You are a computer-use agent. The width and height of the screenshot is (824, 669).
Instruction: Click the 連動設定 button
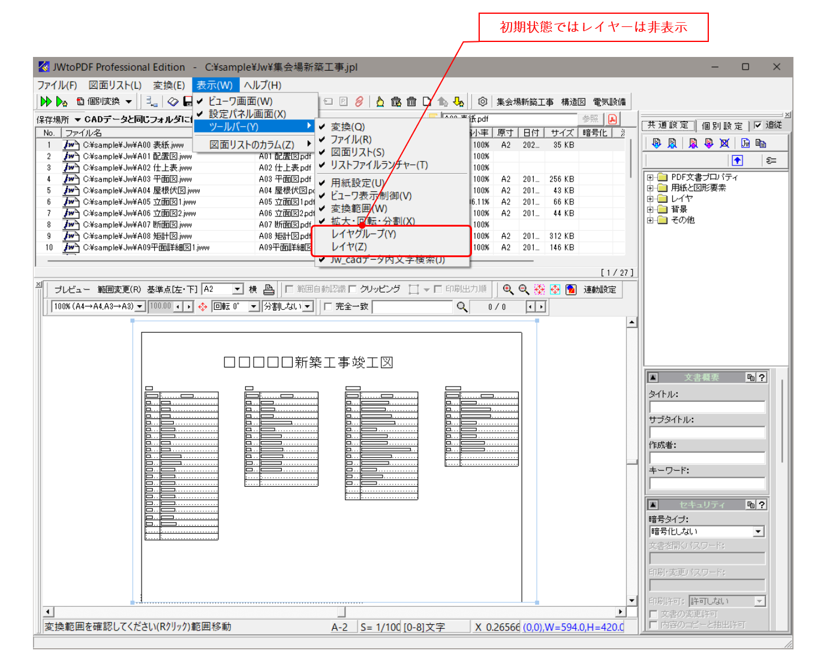tap(599, 290)
